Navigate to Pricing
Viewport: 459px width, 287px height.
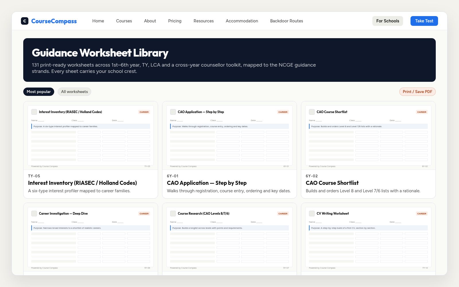point(175,21)
